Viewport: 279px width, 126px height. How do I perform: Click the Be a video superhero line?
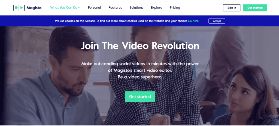(x=140, y=77)
